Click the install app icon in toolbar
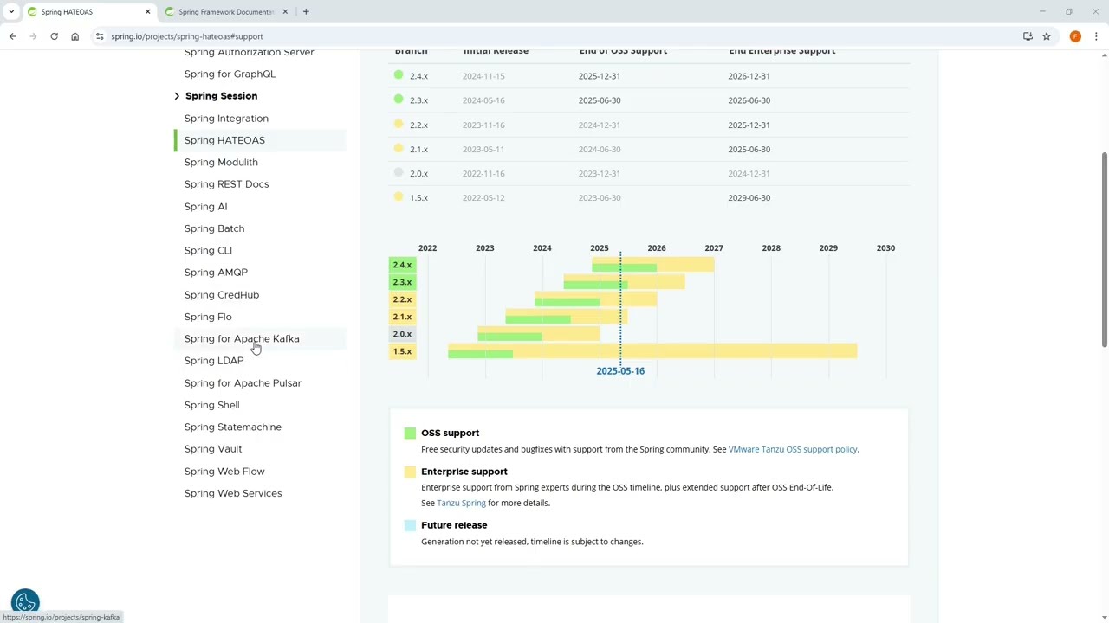1109x623 pixels. (1028, 36)
